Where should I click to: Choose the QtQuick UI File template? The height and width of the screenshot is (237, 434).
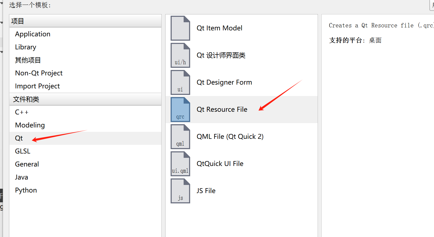click(x=241, y=164)
